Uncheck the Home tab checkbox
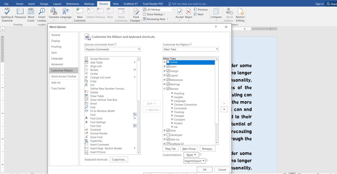This screenshot has height=174, width=337. click(168, 62)
